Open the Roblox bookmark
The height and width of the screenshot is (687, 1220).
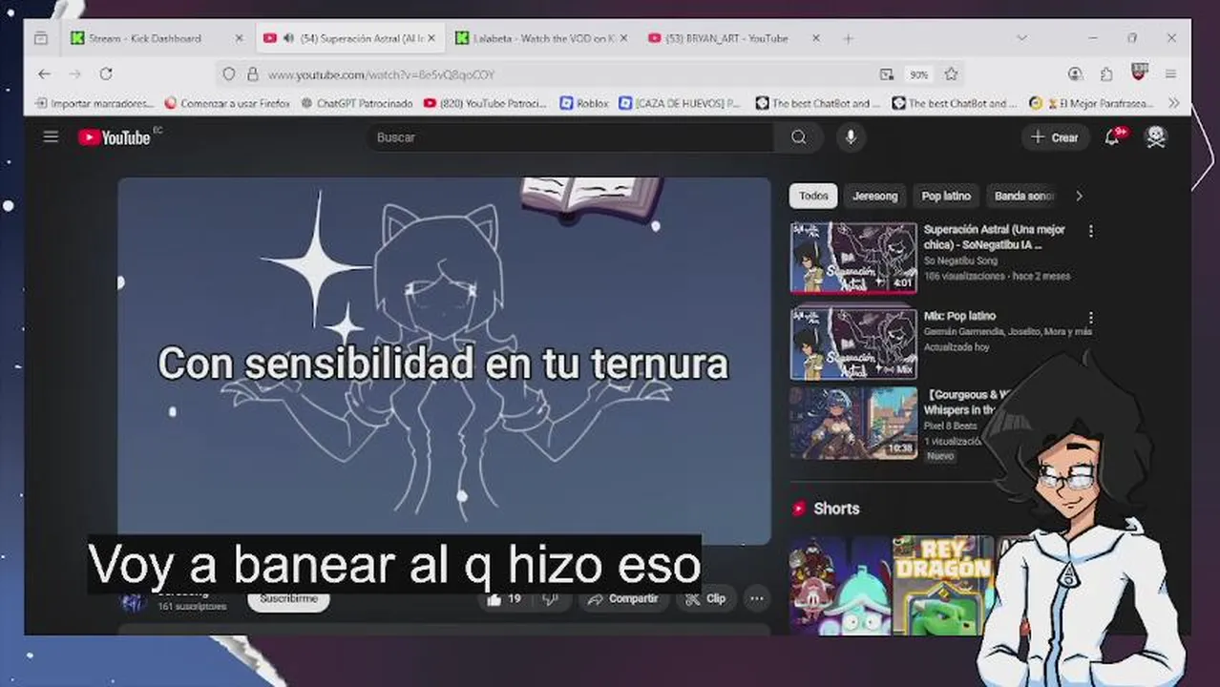click(x=584, y=103)
